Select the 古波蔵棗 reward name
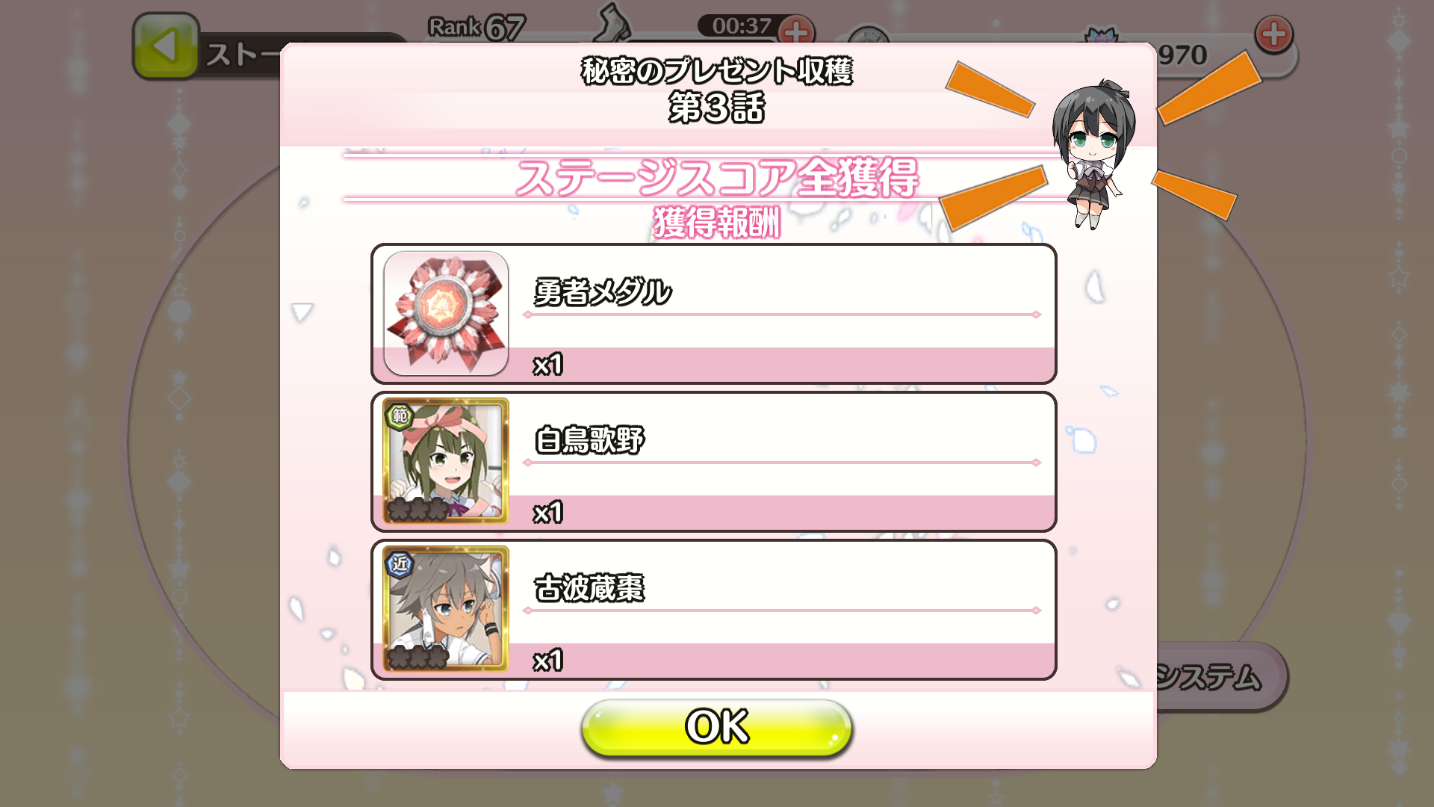 [589, 587]
